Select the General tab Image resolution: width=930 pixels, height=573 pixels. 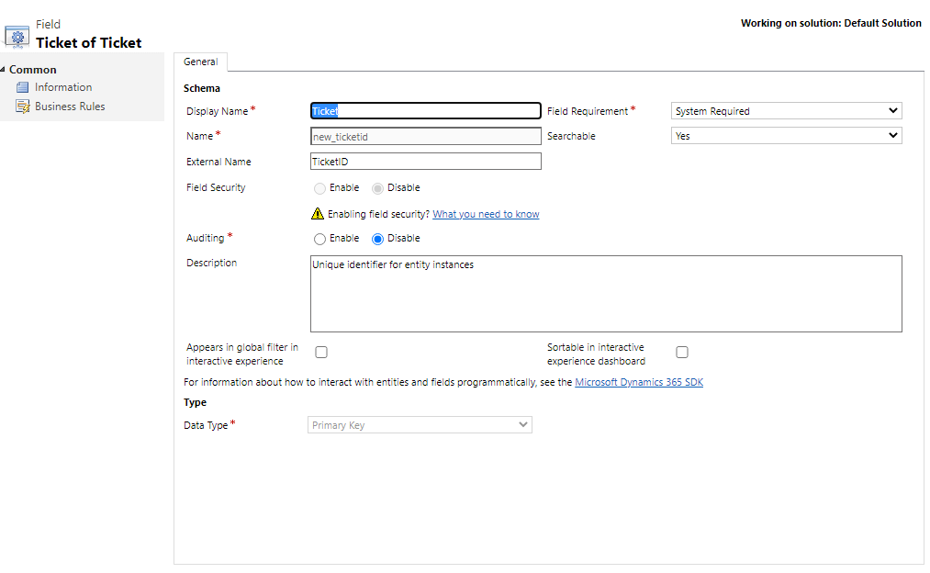click(200, 62)
